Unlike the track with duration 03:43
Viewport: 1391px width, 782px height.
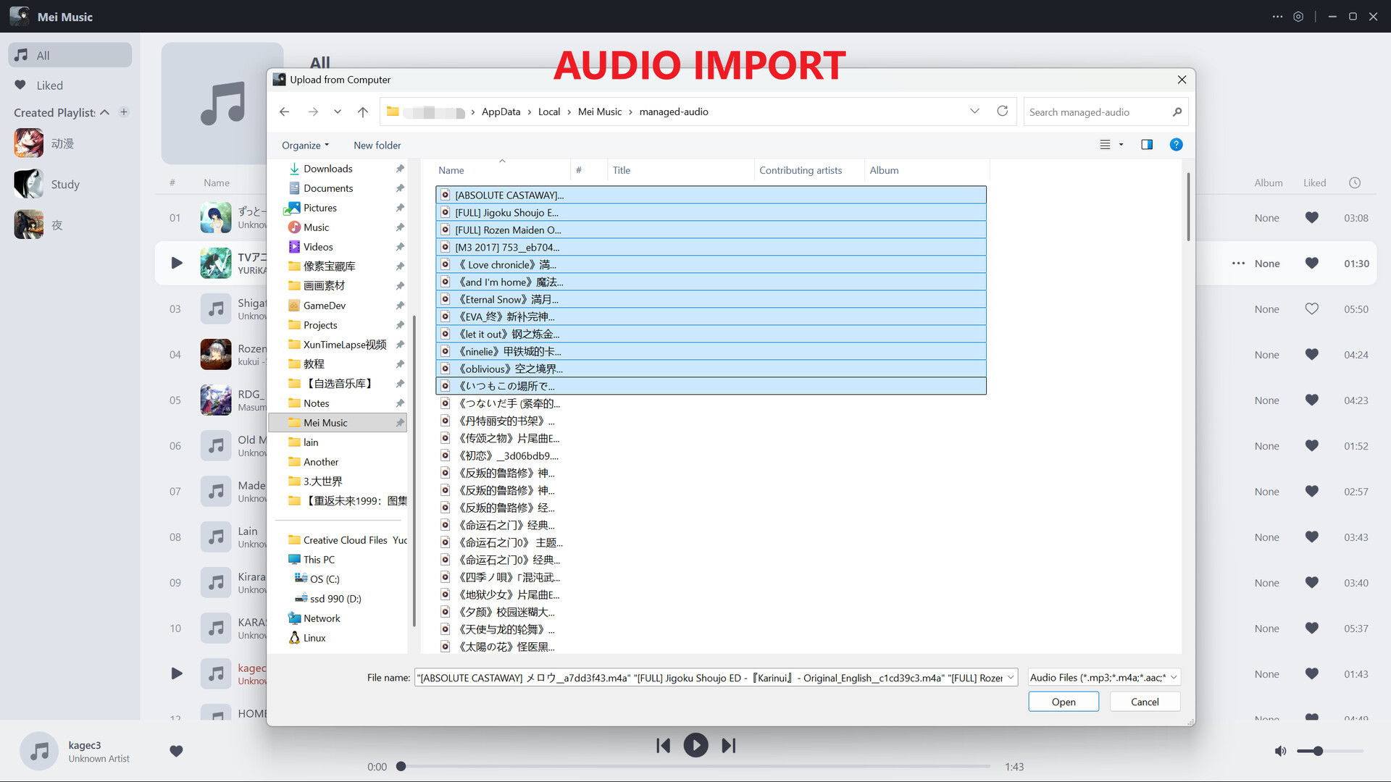click(x=1312, y=537)
